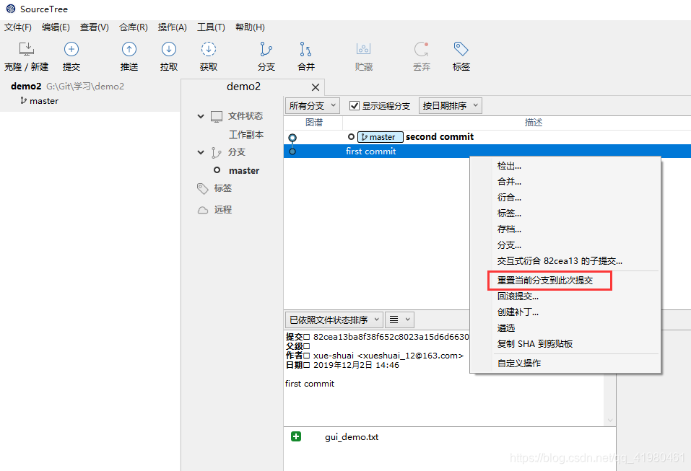Collapse the 分支 section chevron
The width and height of the screenshot is (691, 471).
point(201,152)
